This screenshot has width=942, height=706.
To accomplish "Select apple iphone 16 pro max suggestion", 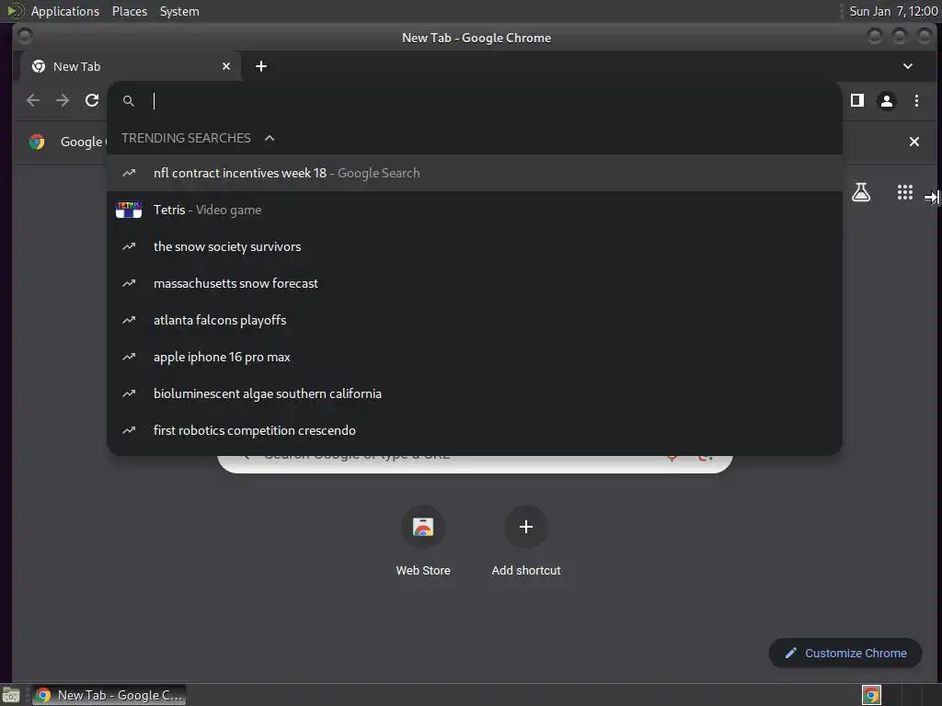I will pyautogui.click(x=475, y=357).
